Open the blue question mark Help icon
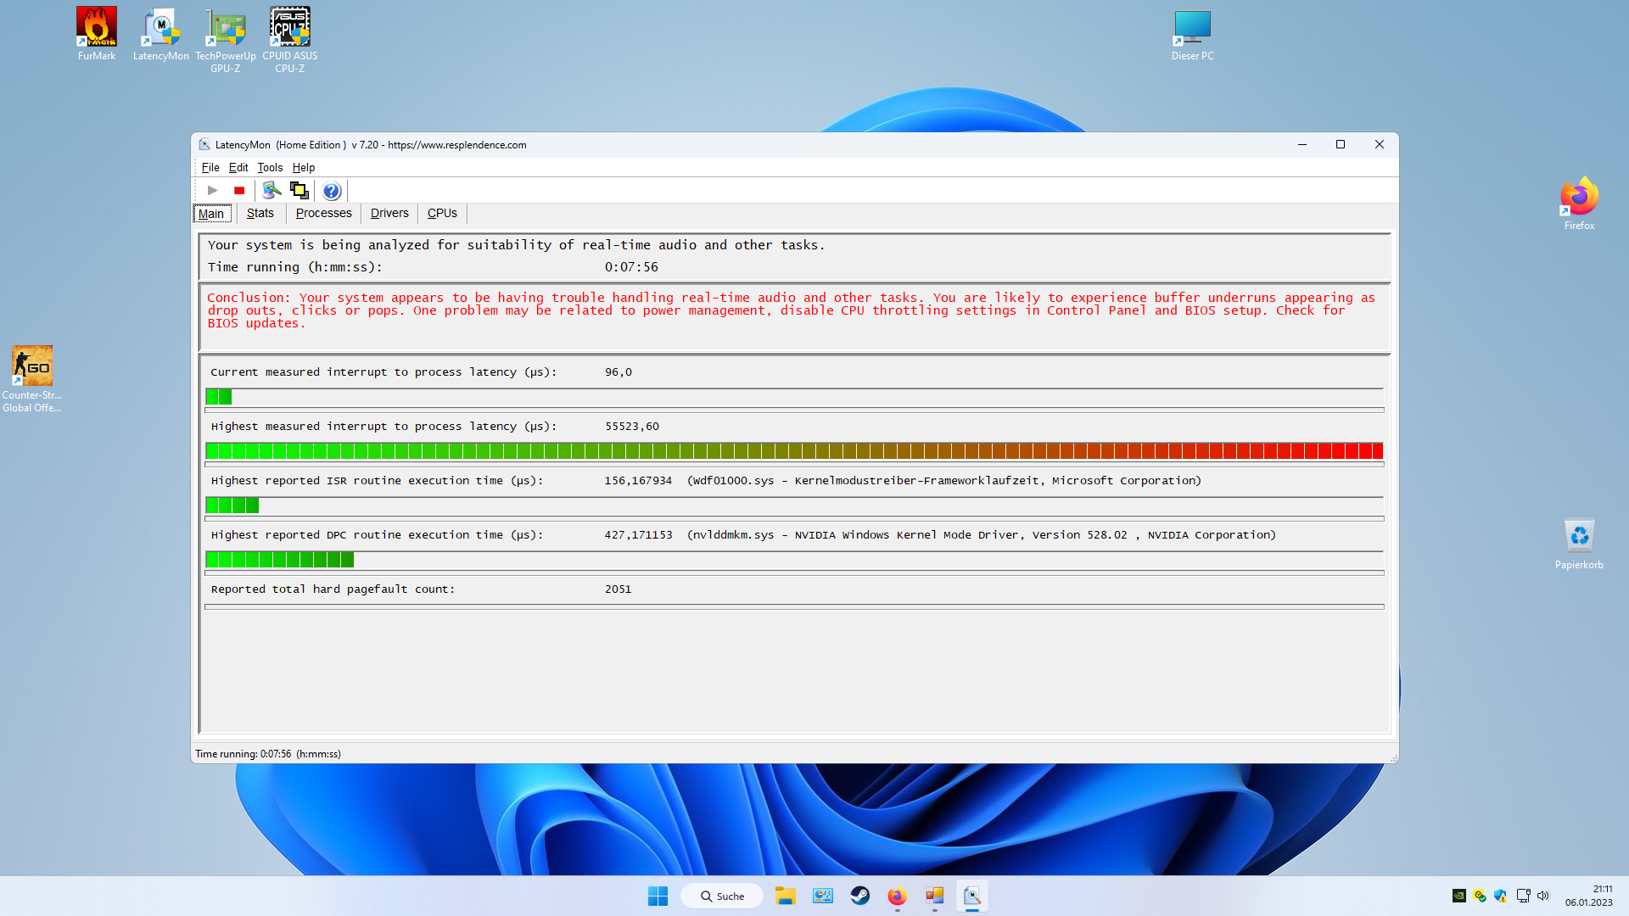Image resolution: width=1629 pixels, height=916 pixels. click(332, 191)
